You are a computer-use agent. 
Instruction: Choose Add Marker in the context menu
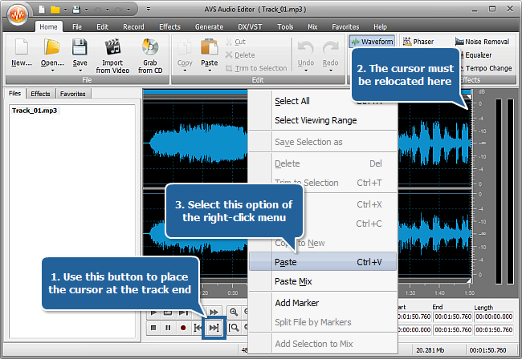click(323, 303)
